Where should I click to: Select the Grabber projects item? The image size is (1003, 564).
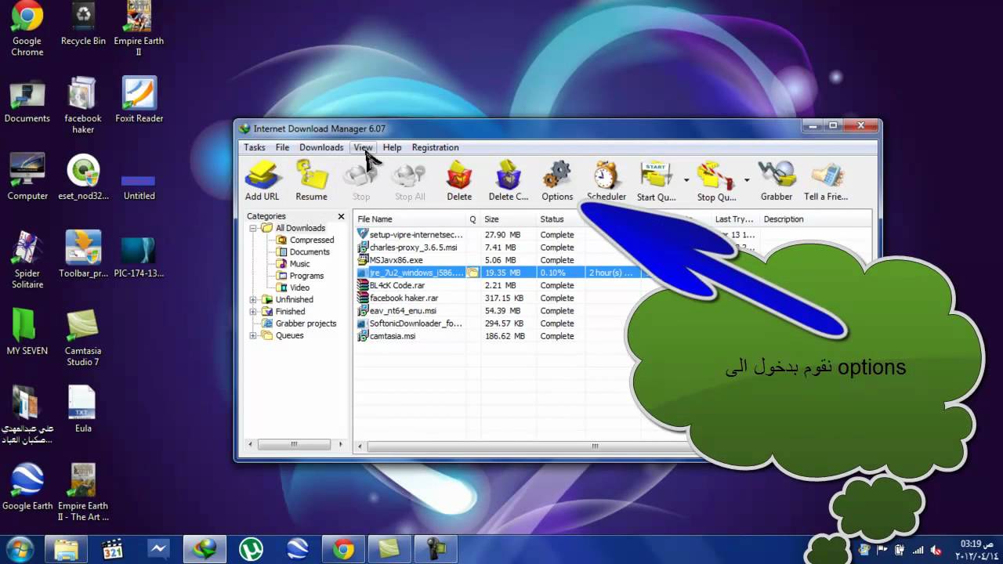click(x=299, y=323)
